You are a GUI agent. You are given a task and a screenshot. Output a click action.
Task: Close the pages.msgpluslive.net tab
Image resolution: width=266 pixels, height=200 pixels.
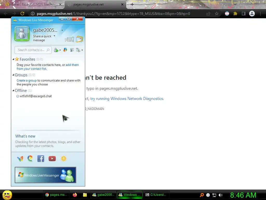(122, 4)
